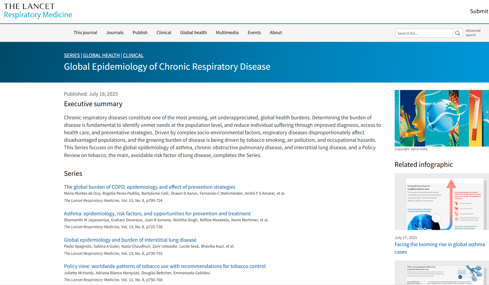Open the Global health menu item
Viewport: 489px width, 285px height.
[193, 33]
